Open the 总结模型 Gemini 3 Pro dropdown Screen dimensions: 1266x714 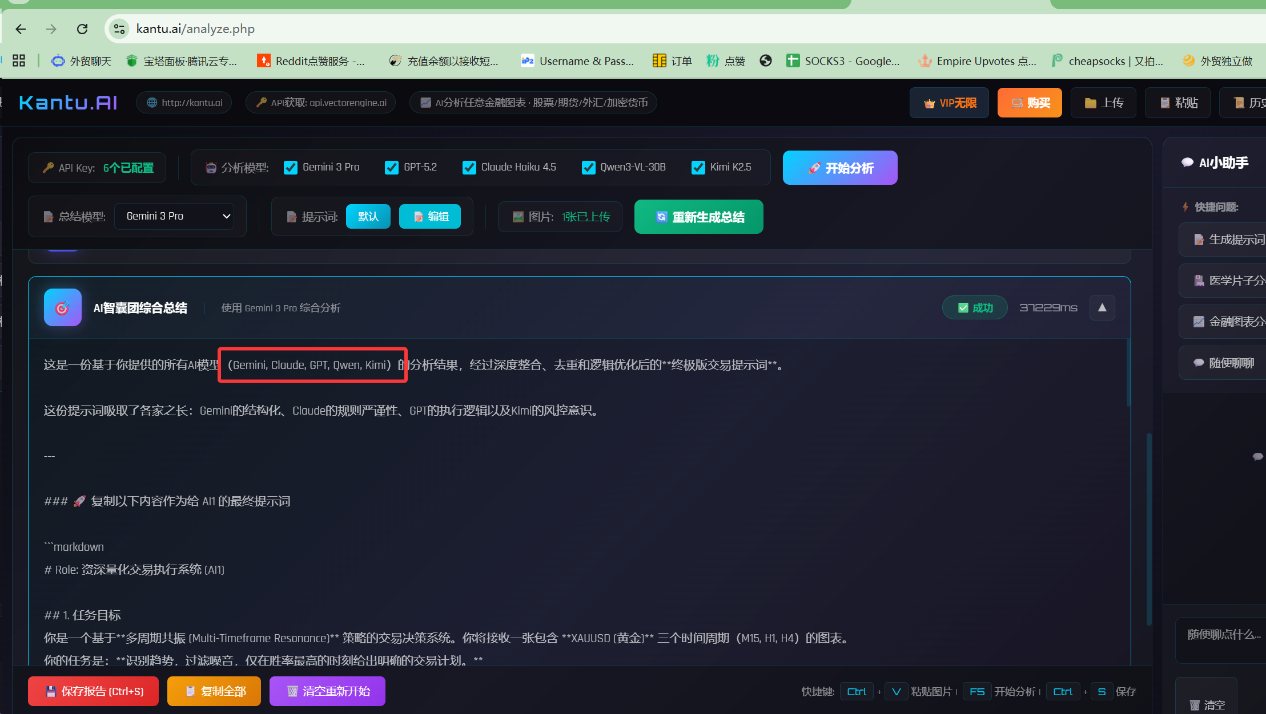click(174, 217)
